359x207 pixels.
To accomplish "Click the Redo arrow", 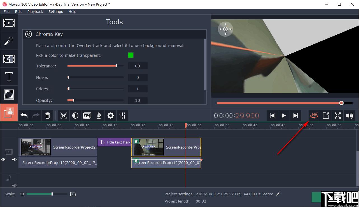I will 36,116.
